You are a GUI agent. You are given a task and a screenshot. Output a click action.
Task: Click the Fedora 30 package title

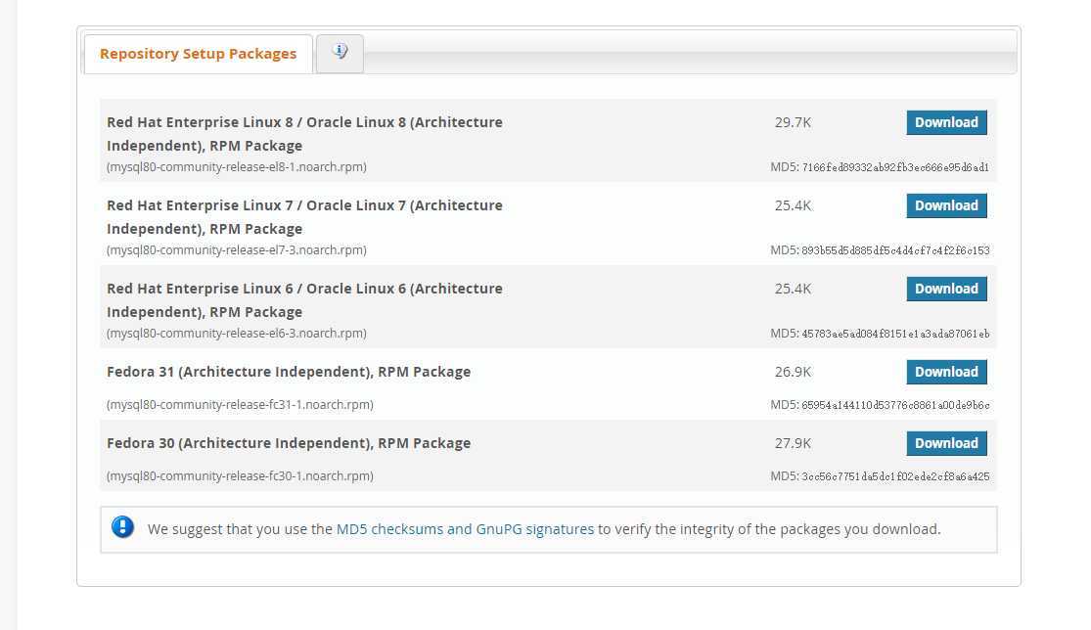pyautogui.click(x=289, y=444)
